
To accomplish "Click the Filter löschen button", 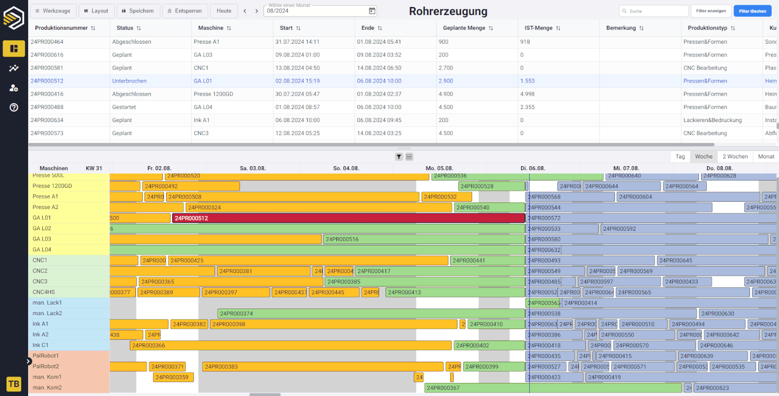I will click(x=752, y=11).
